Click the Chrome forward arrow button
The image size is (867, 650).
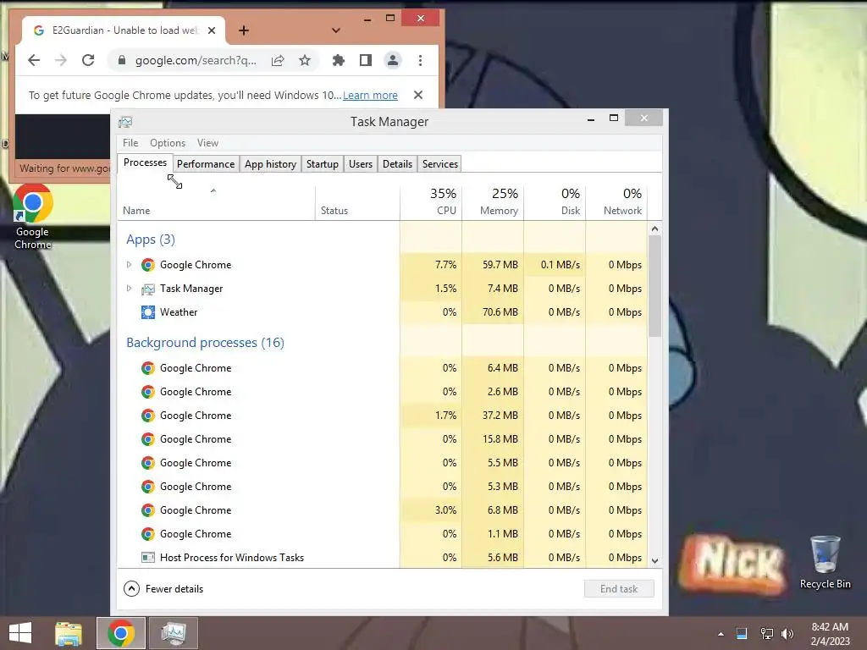(61, 60)
